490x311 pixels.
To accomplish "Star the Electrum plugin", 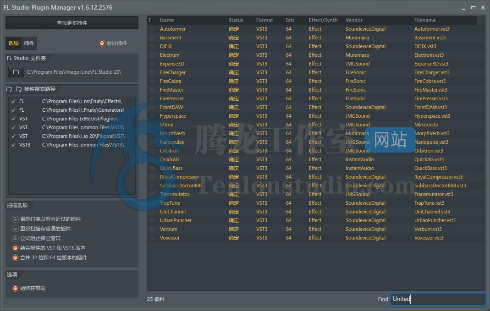I will [x=152, y=55].
